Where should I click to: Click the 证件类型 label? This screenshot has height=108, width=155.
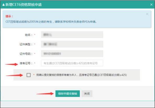point(26,44)
